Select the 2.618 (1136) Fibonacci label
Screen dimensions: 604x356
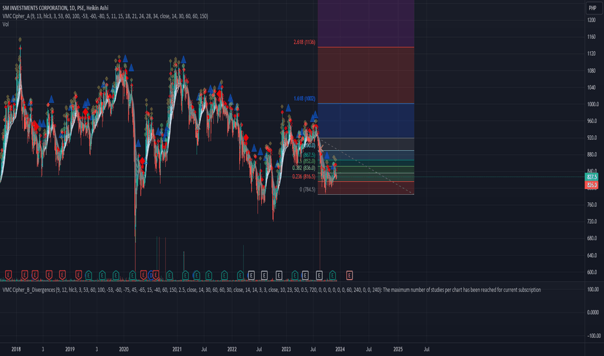305,42
